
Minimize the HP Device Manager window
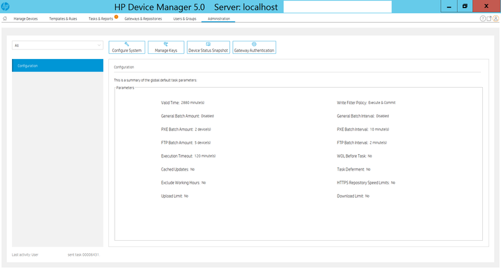coord(448,6)
